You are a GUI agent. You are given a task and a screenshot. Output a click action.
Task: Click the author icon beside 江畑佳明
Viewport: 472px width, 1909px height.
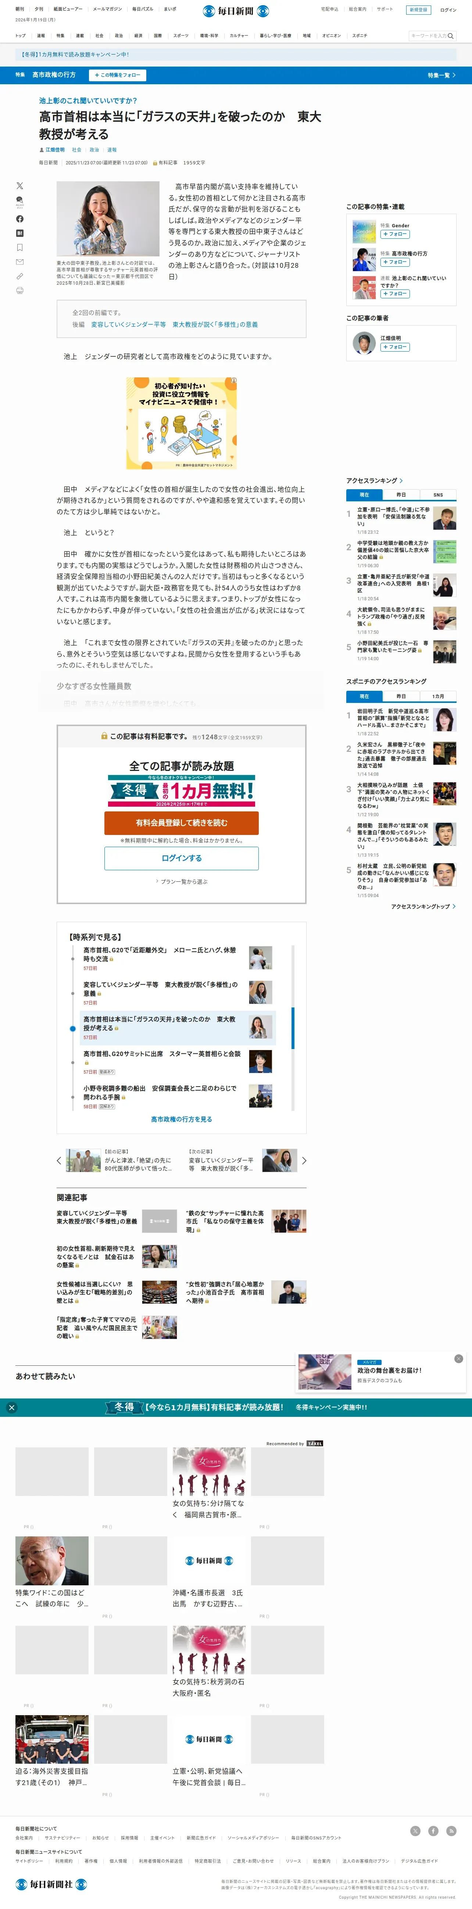click(42, 150)
